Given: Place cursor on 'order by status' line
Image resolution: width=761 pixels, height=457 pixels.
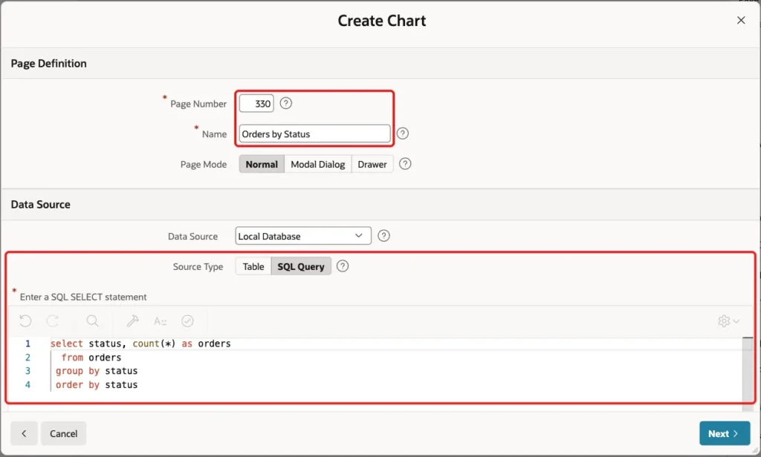Looking at the screenshot, I should click(x=97, y=385).
